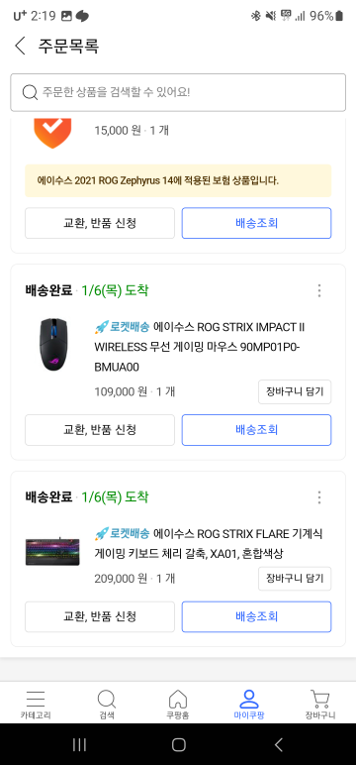
Task: Open three-dot menu for the mouse order
Action: pyautogui.click(x=319, y=290)
